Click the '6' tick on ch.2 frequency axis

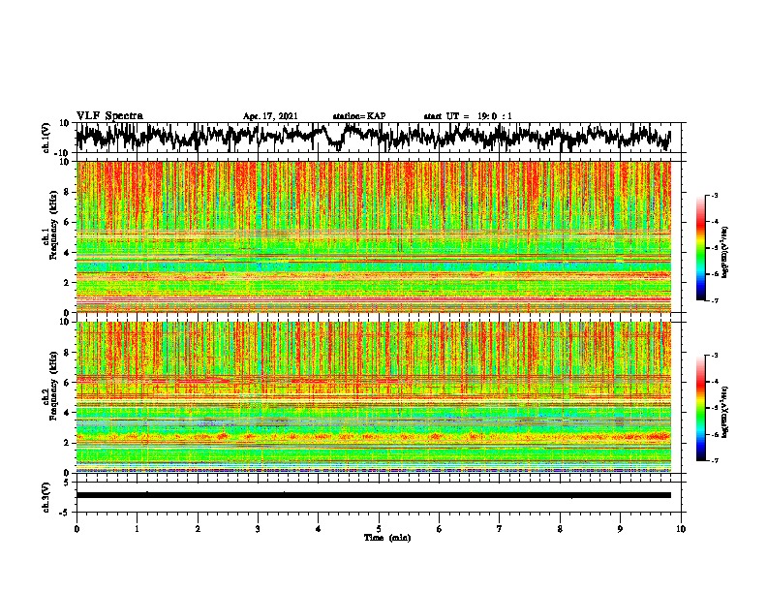(68, 383)
